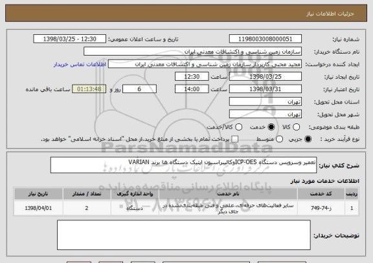Click the تعداد / مقدار column header

pyautogui.click(x=87, y=194)
